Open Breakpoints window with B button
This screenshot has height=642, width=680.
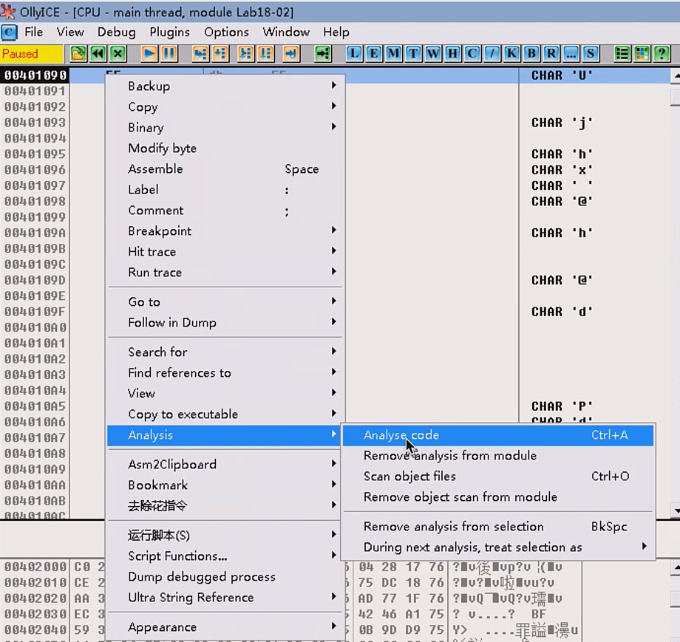tap(531, 54)
